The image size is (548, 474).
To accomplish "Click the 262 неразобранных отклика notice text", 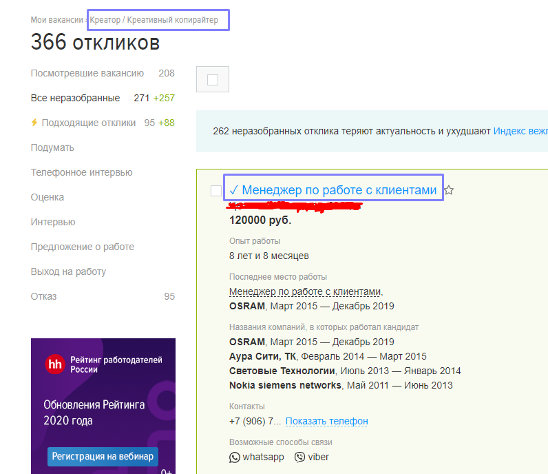I will coord(352,131).
